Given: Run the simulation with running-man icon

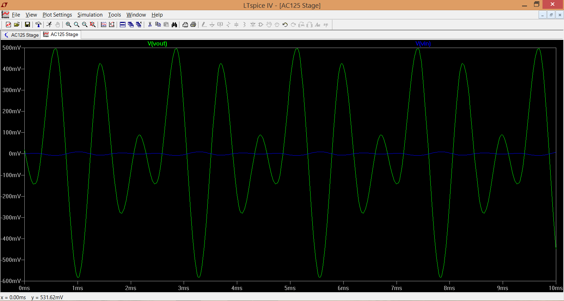Looking at the screenshot, I should tap(49, 24).
